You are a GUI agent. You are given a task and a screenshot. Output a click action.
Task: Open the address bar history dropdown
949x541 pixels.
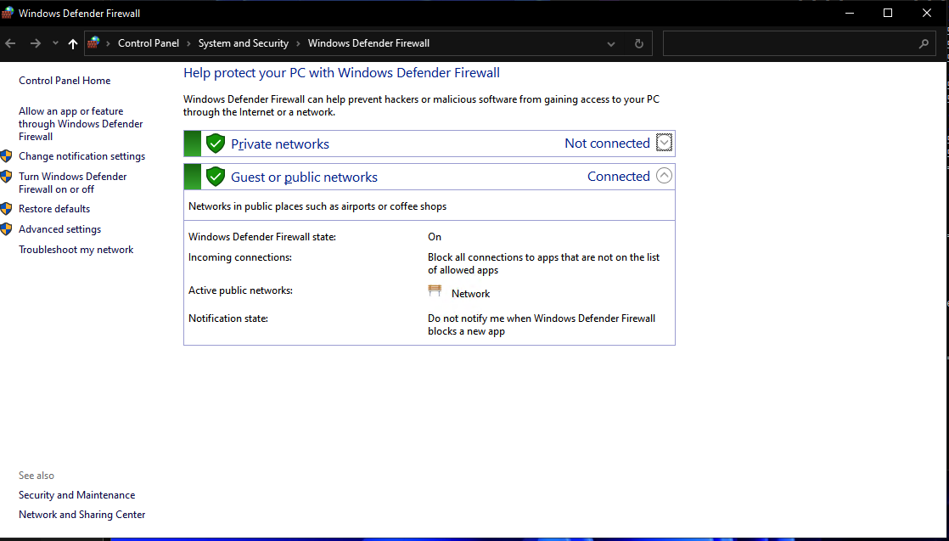coord(611,42)
